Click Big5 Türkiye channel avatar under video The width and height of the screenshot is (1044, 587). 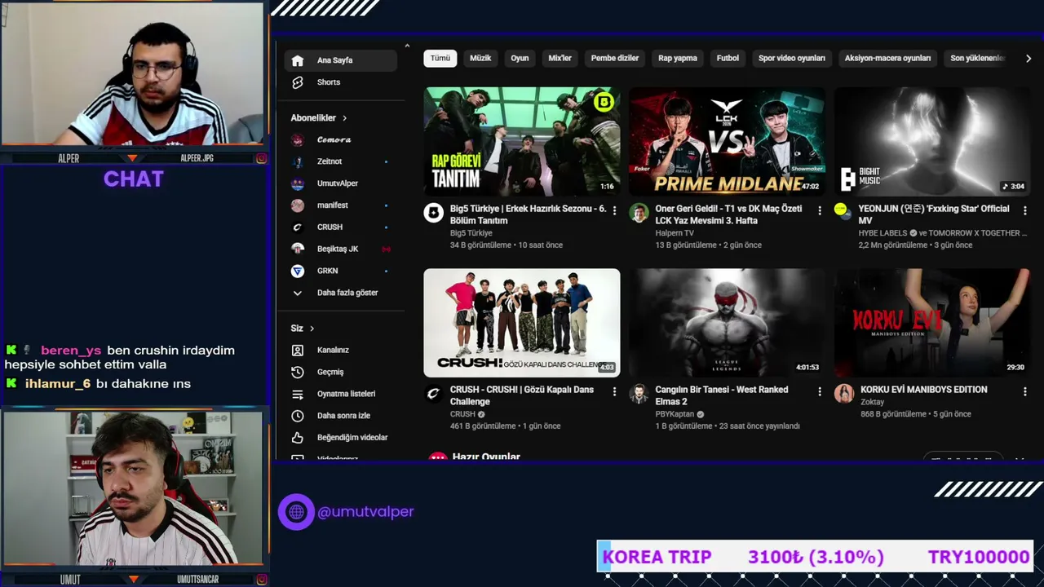click(433, 214)
